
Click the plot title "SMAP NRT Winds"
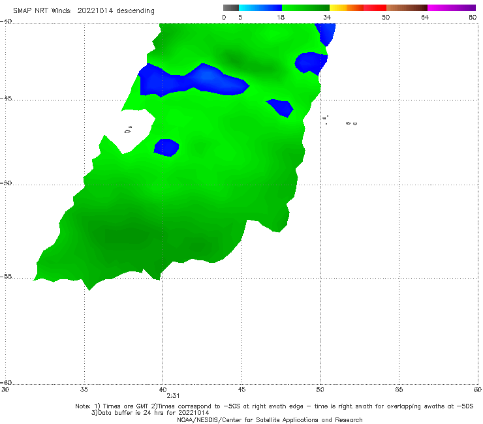42,10
